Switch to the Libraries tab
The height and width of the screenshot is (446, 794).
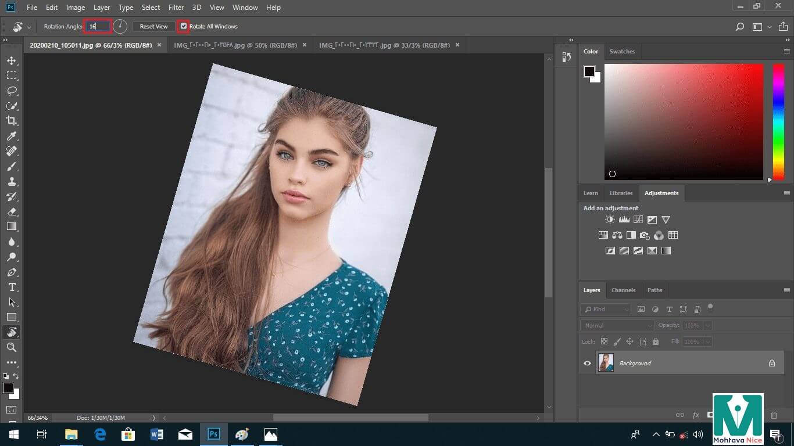point(621,193)
